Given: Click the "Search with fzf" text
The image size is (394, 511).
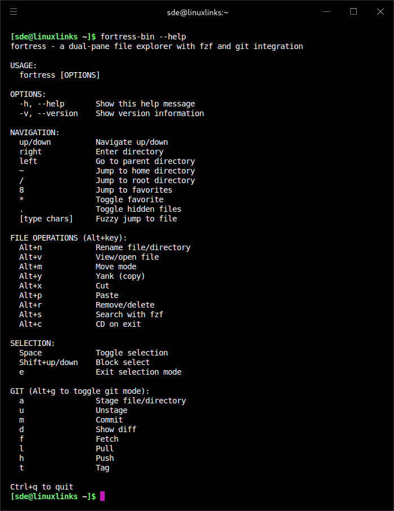Looking at the screenshot, I should pyautogui.click(x=129, y=314).
